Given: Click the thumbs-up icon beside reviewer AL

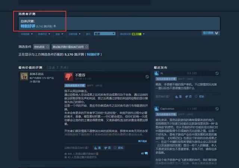Looking at the screenshot, I should (156, 73).
